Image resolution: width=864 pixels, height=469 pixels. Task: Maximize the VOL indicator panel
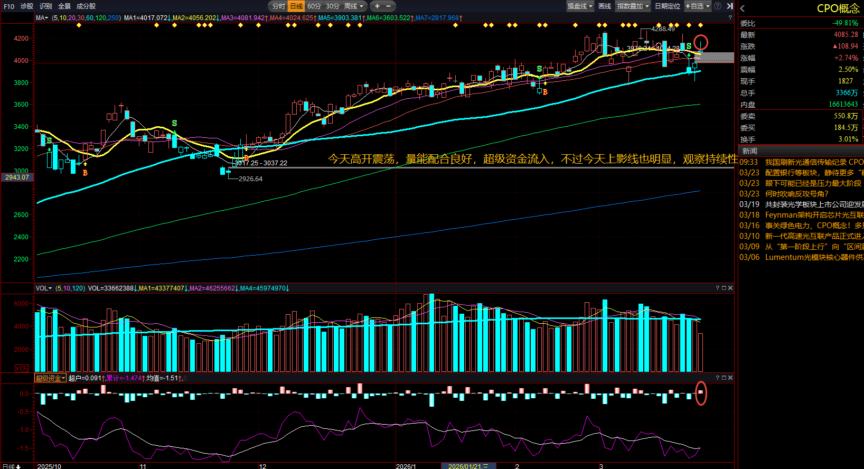click(724, 288)
